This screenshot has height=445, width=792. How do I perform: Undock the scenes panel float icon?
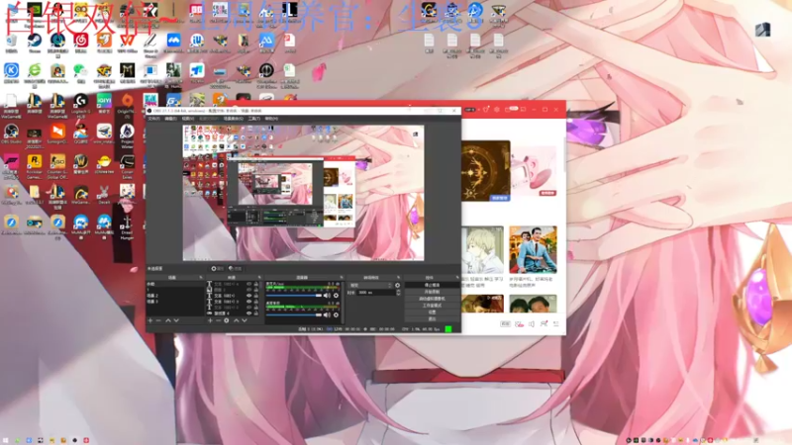201,278
